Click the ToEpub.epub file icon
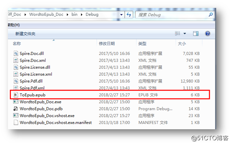 [x=16, y=95]
